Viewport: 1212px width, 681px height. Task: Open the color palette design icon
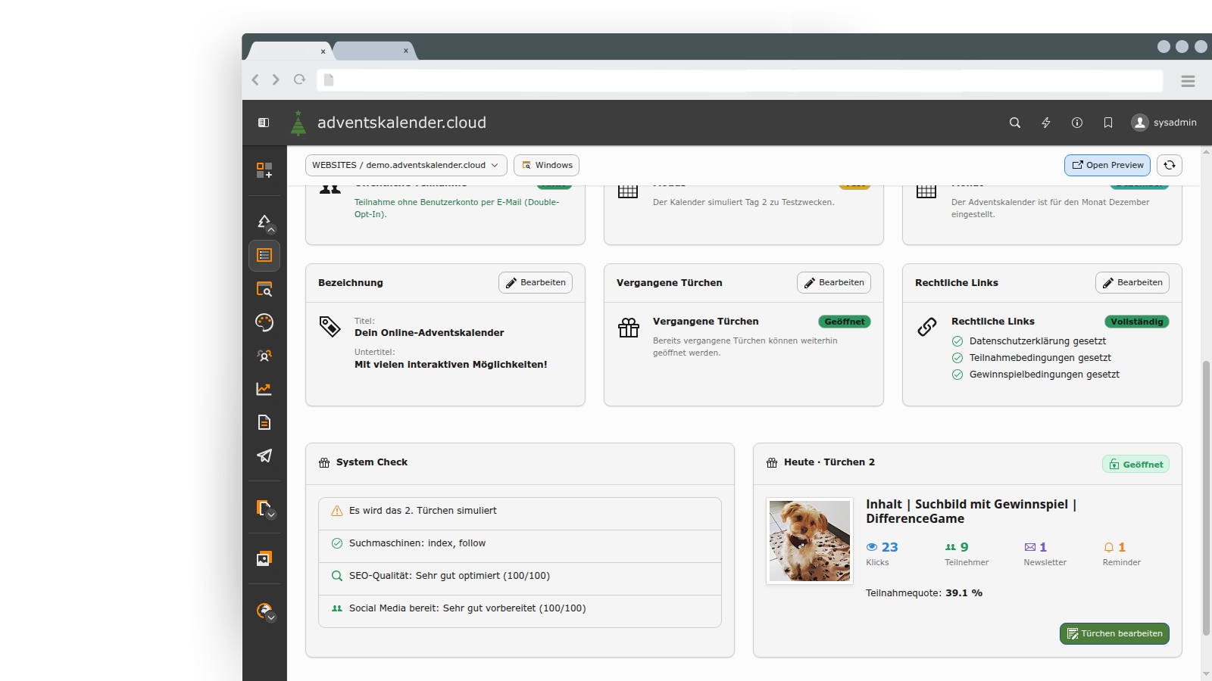[264, 322]
